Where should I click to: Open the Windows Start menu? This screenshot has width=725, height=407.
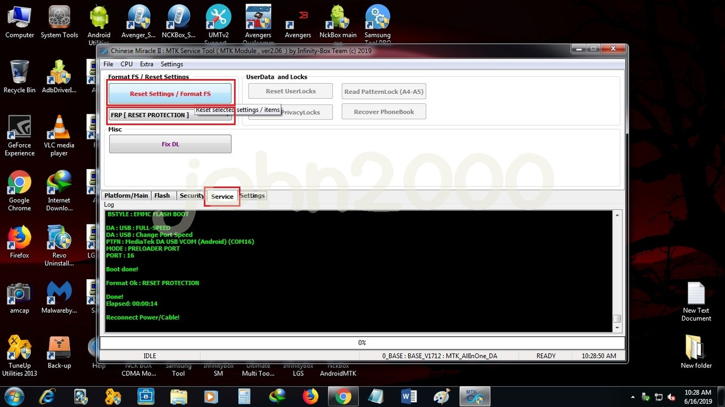tap(14, 396)
